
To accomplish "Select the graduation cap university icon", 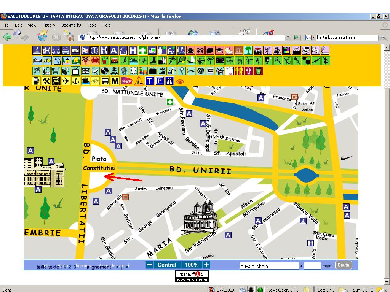I will [219, 51].
